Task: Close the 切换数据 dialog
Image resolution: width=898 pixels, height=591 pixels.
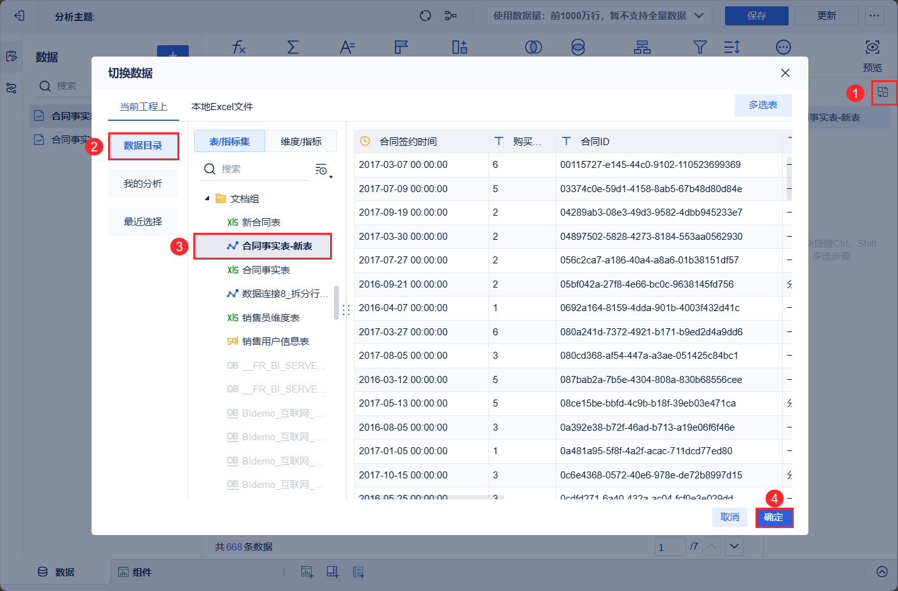Action: (785, 73)
